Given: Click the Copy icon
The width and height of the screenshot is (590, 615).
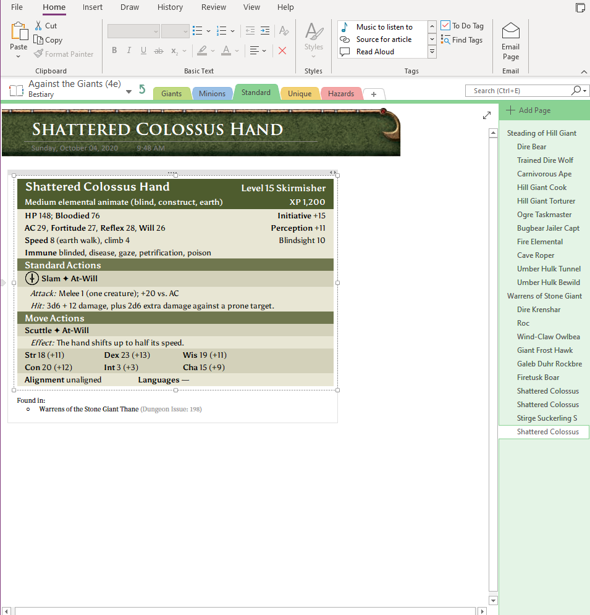Looking at the screenshot, I should [x=38, y=39].
